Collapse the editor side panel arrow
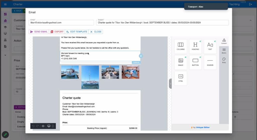This screenshot has height=140, width=257. tap(170, 84)
